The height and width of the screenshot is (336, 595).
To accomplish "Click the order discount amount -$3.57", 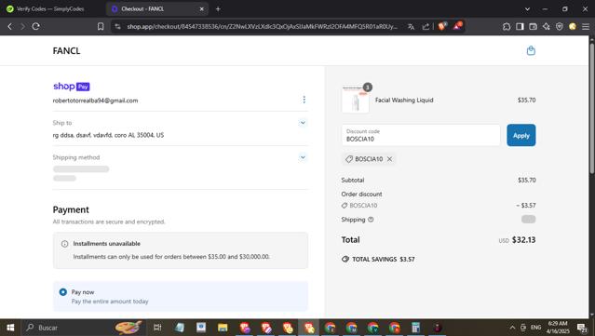I will coord(526,206).
